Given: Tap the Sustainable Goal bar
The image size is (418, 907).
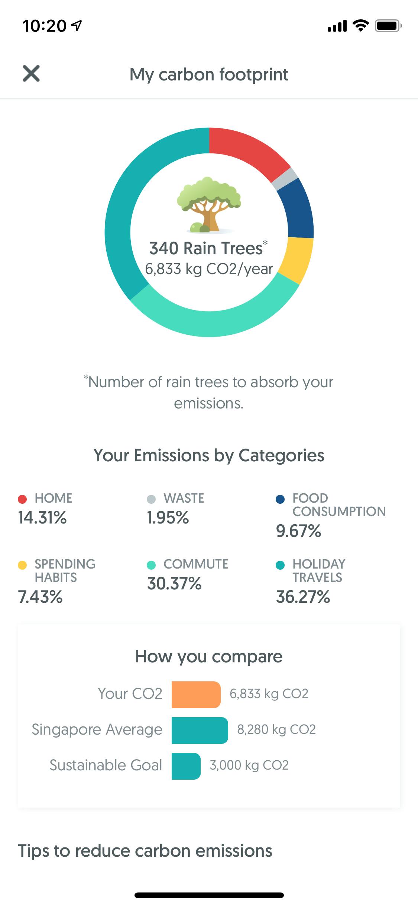Looking at the screenshot, I should point(186,766).
